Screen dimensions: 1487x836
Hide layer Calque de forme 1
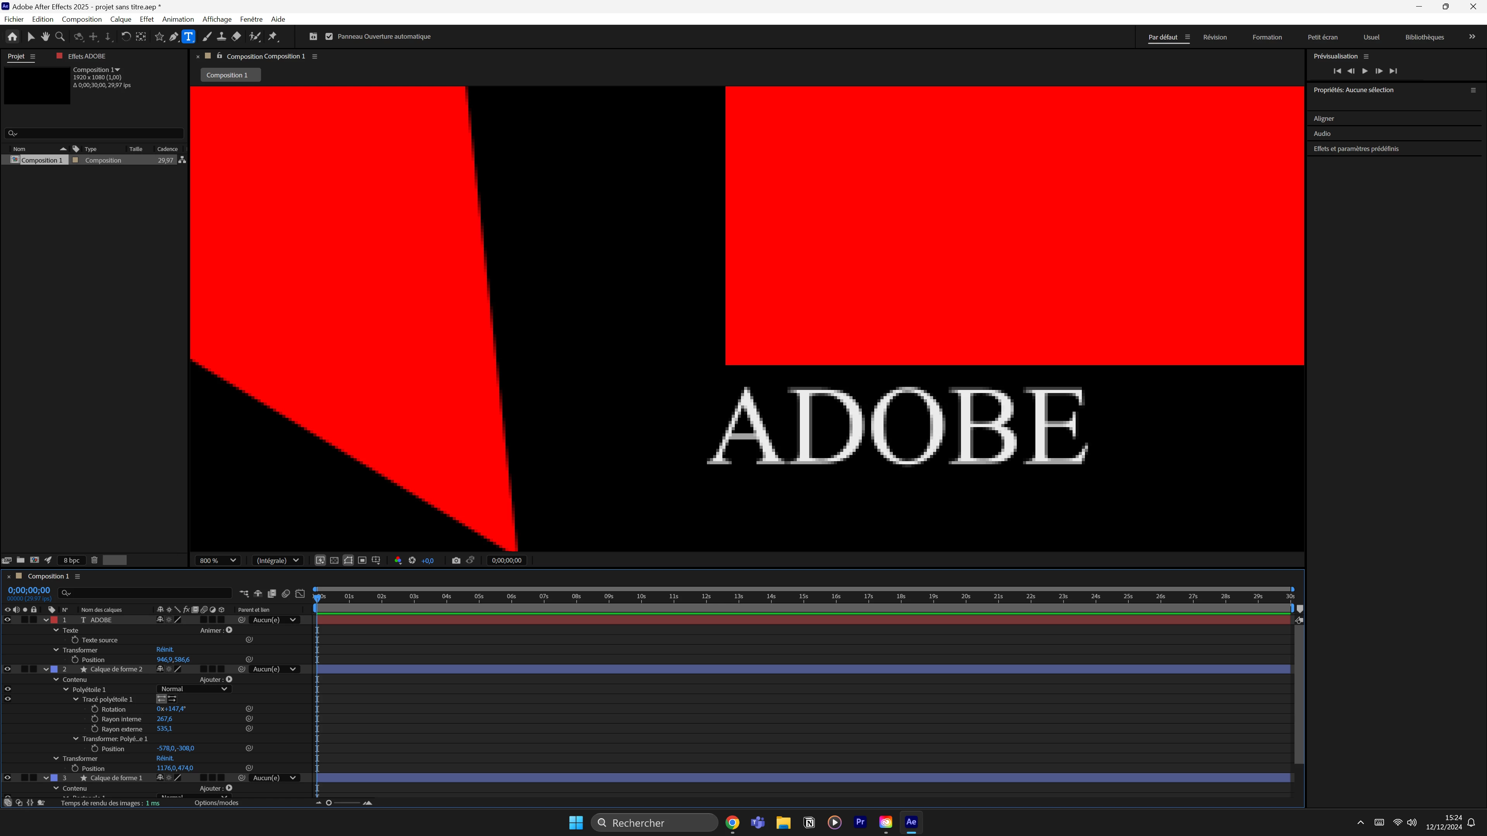pos(7,778)
